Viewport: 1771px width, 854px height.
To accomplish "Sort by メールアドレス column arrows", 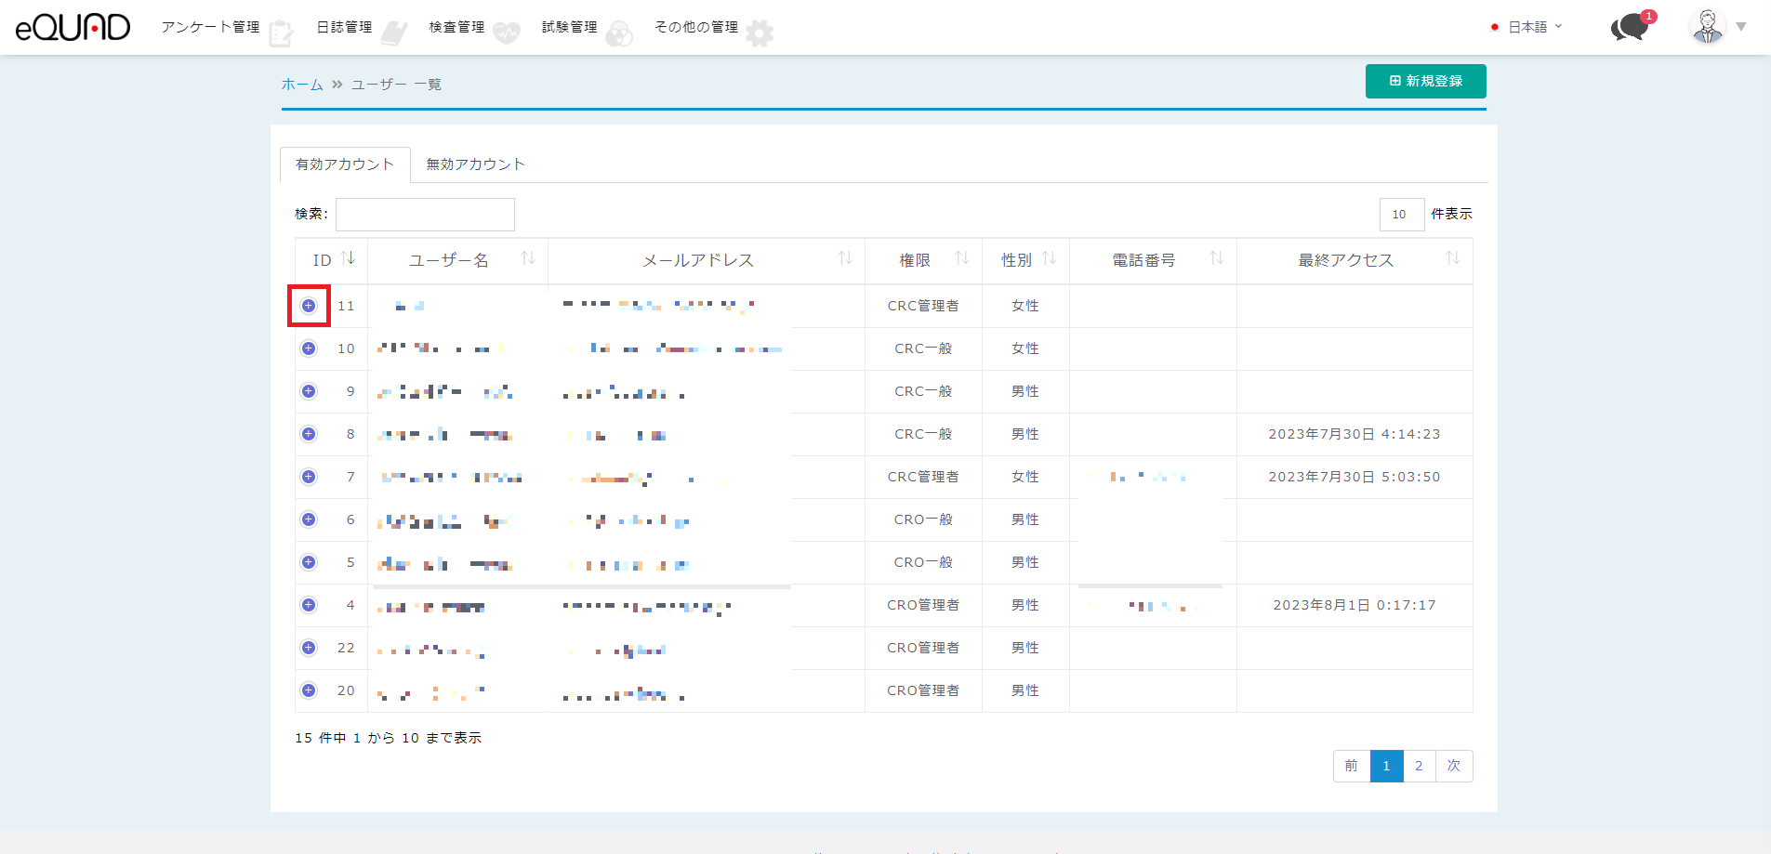I will point(845,258).
